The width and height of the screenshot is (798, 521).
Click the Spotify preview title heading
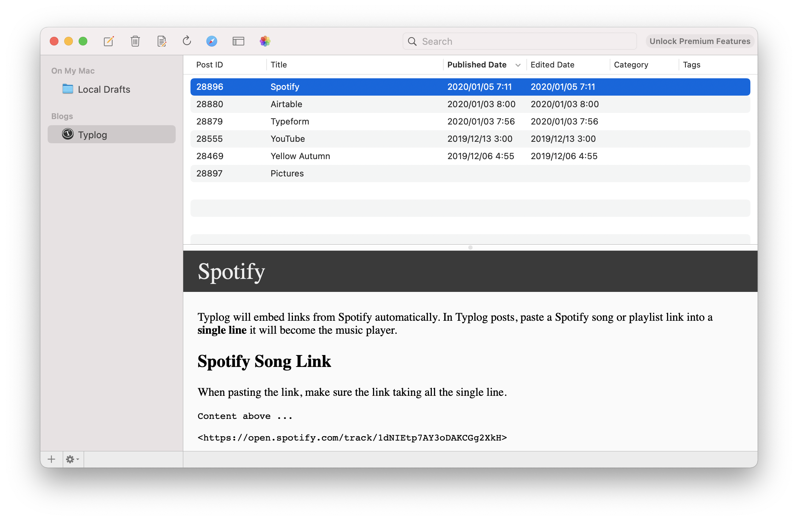231,272
